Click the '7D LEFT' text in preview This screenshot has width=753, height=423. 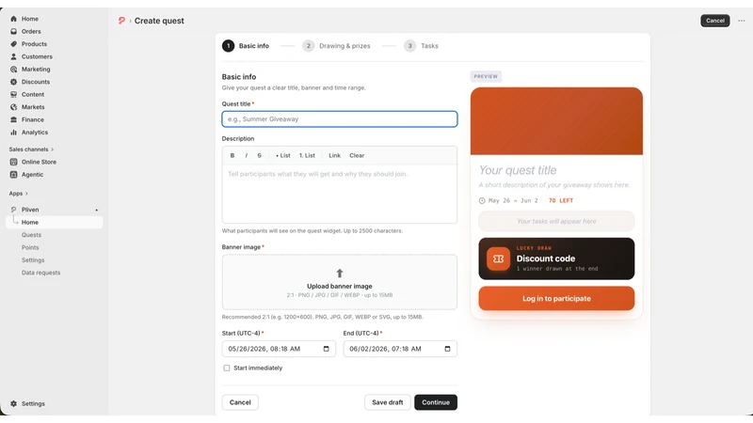561,200
